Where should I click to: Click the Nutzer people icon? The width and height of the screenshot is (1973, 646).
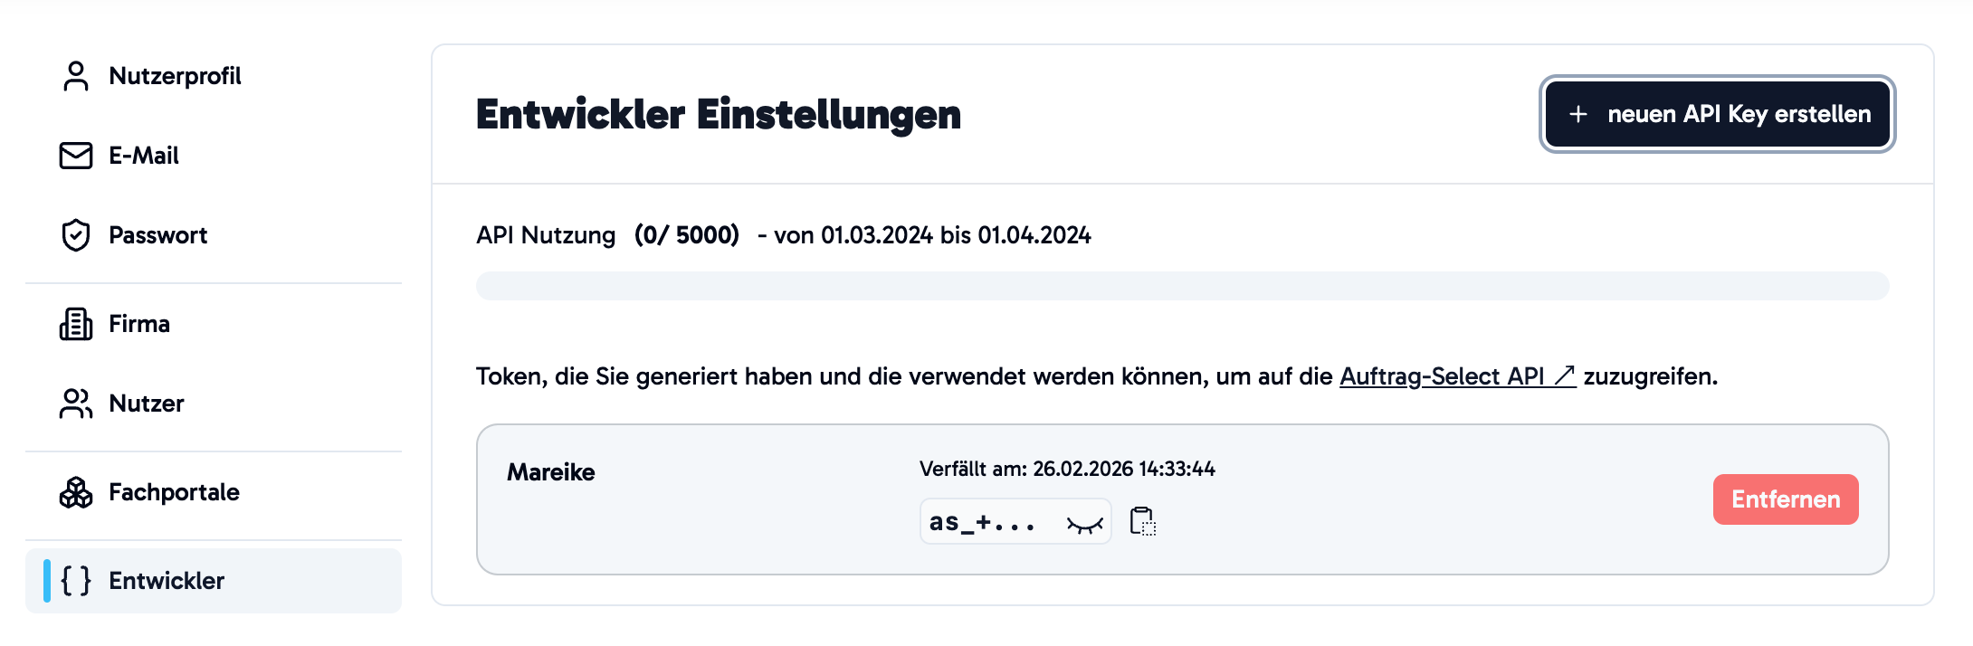click(76, 404)
